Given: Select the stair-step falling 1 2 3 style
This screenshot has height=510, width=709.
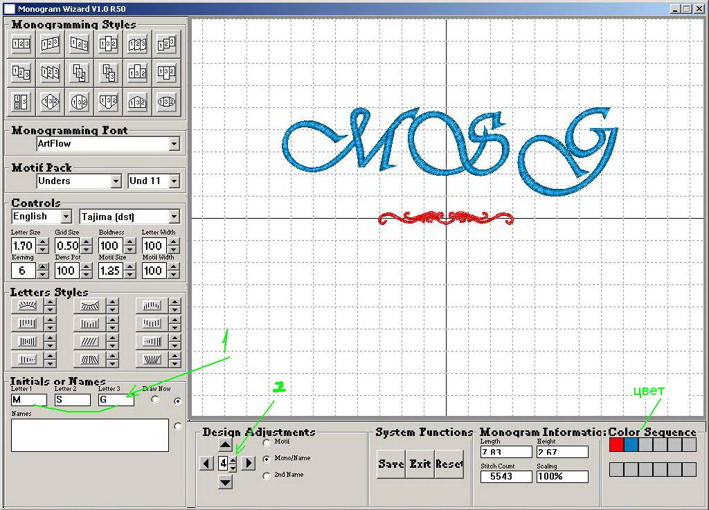Looking at the screenshot, I should point(21,72).
